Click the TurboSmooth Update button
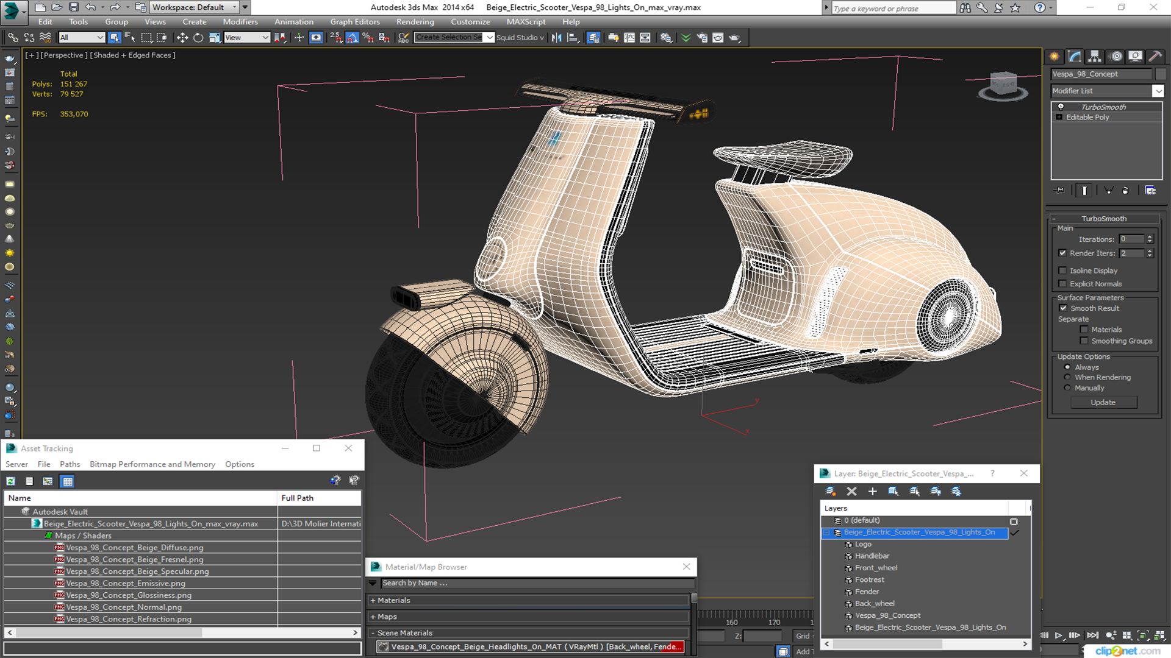 pos(1103,402)
